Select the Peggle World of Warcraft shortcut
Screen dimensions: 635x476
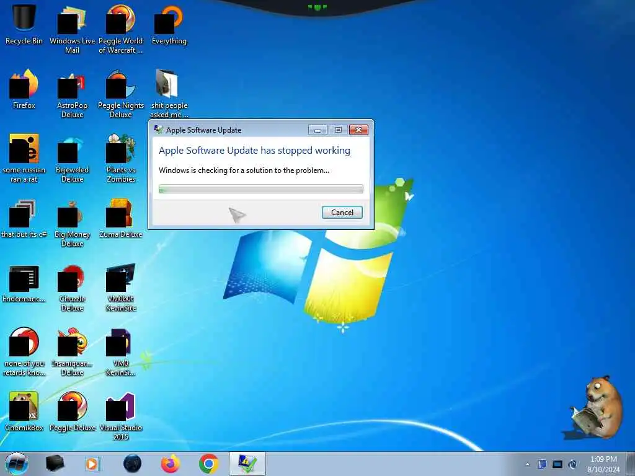coord(121,29)
